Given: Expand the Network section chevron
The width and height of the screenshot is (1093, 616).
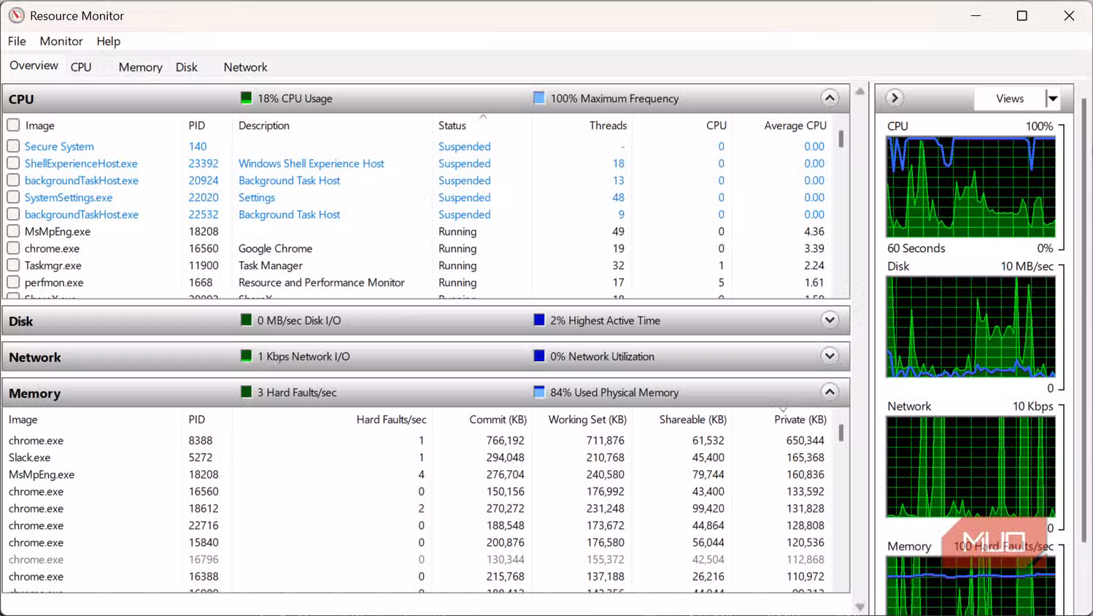Looking at the screenshot, I should click(x=830, y=356).
